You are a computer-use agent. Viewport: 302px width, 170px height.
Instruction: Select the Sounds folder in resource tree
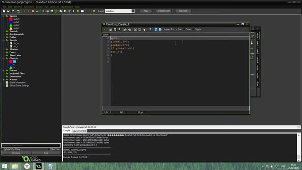(14, 31)
